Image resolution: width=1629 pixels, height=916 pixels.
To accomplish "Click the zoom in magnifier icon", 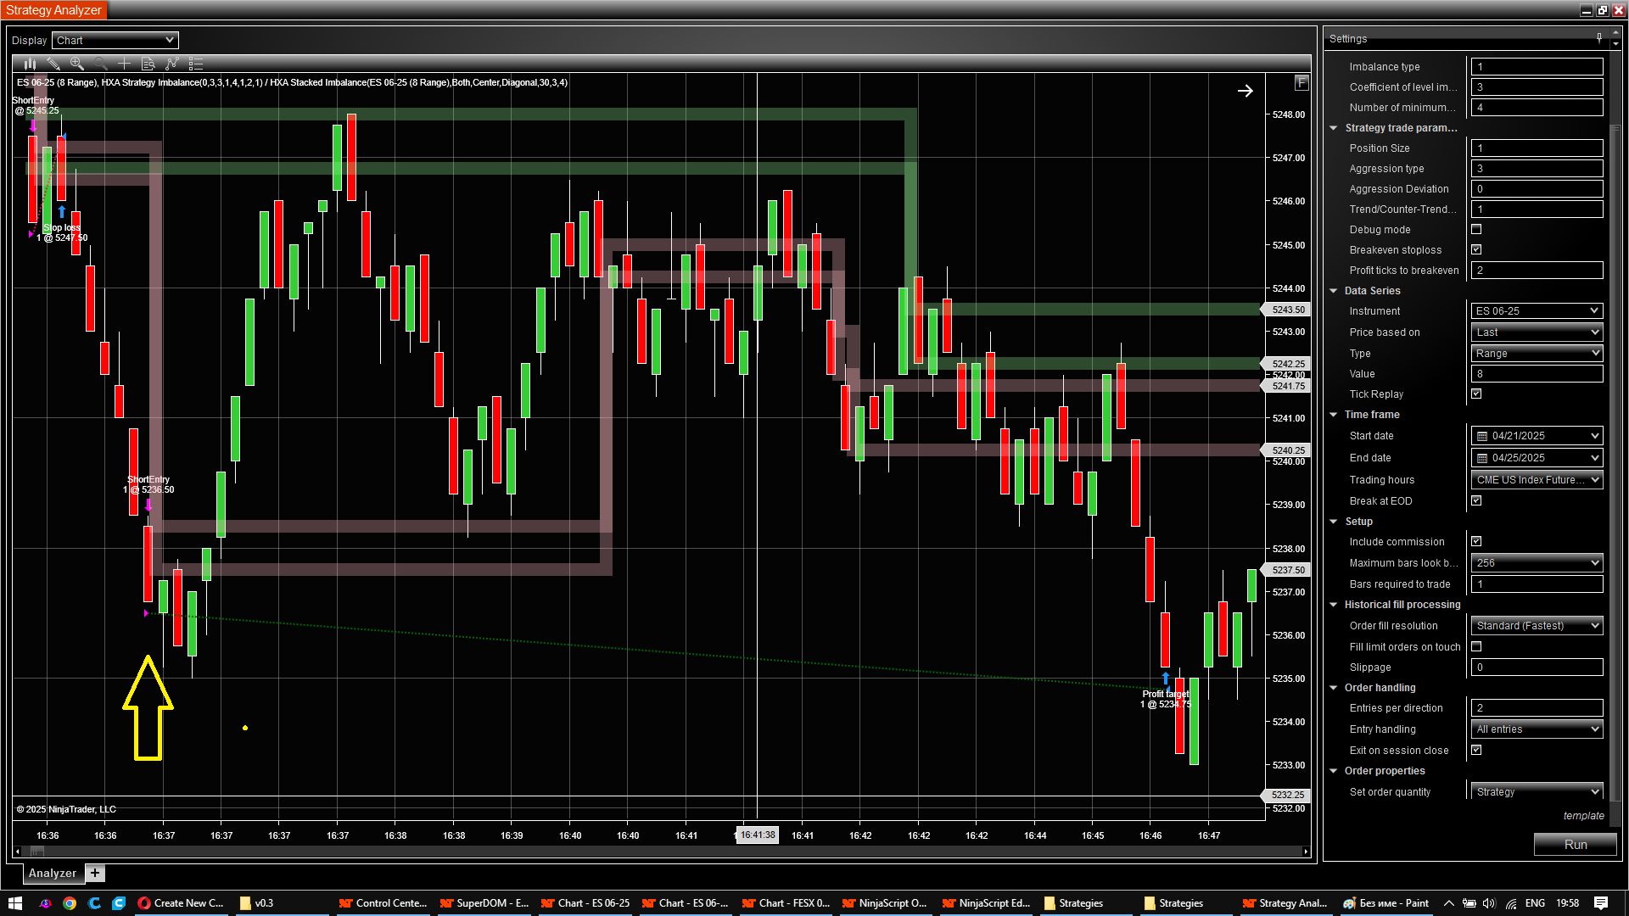I will 77,64.
